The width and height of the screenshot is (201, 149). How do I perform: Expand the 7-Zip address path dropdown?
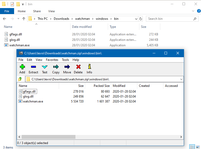(181, 79)
